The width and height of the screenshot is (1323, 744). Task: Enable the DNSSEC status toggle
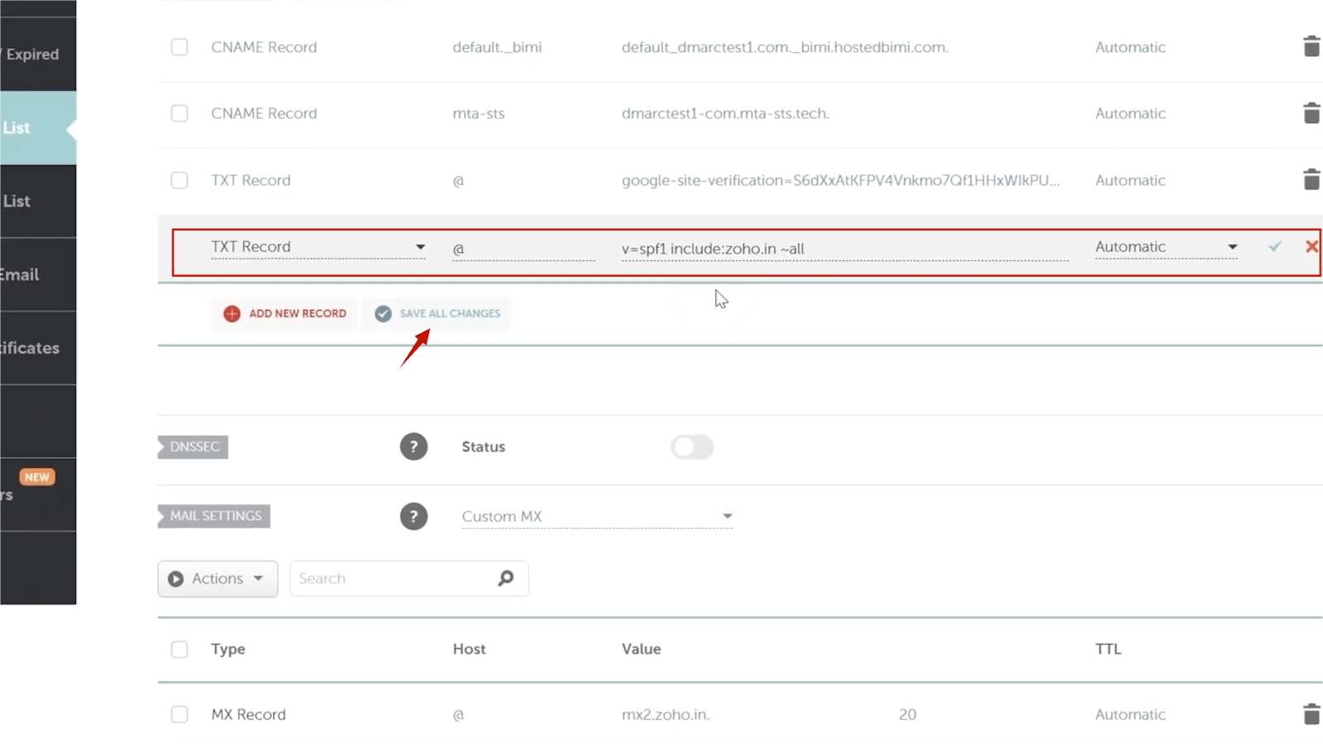(692, 446)
